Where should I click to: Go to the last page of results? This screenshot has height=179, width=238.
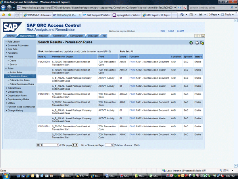pyautogui.click(x=77, y=145)
